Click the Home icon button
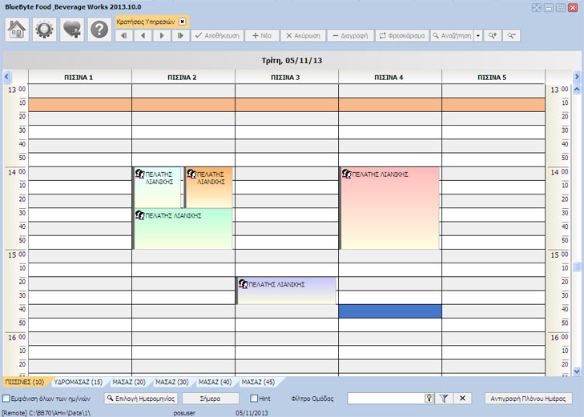 pyautogui.click(x=18, y=29)
